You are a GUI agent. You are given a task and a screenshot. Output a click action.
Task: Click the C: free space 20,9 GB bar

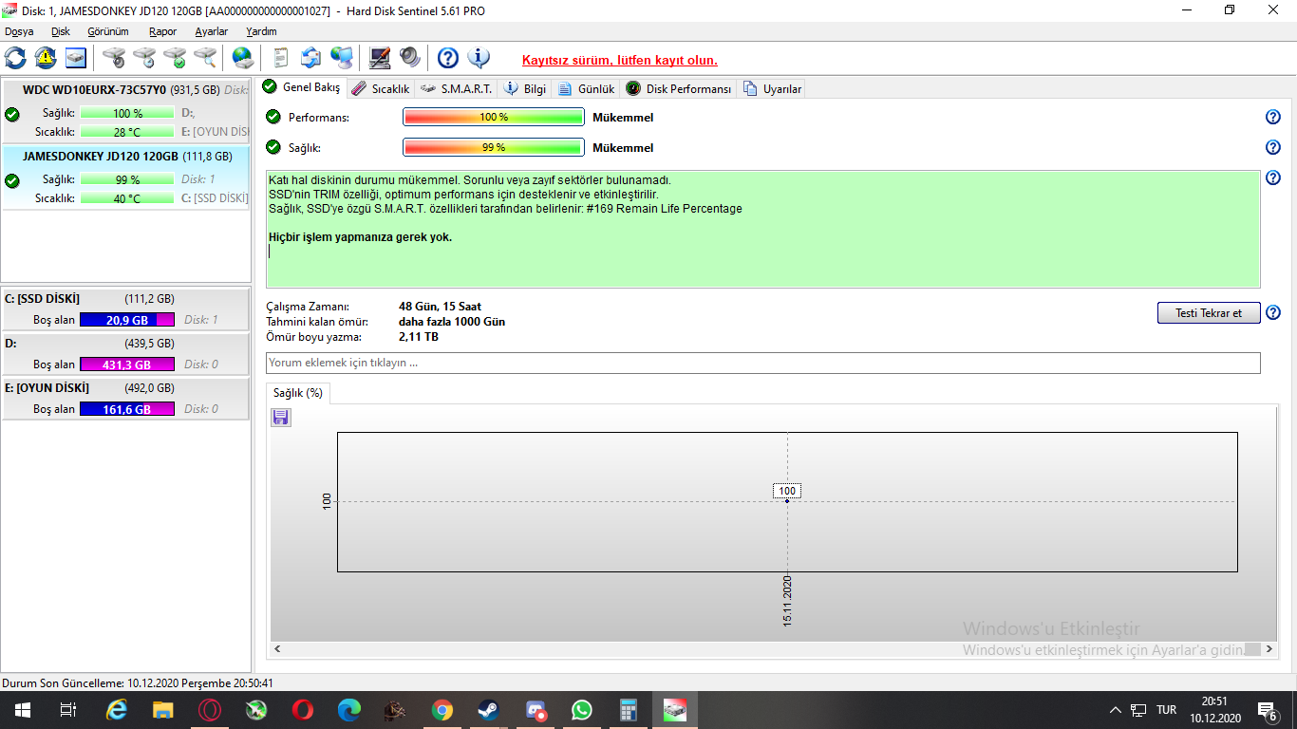click(127, 320)
